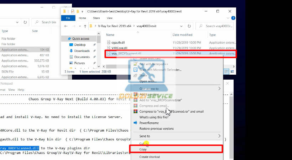The height and width of the screenshot is (160, 292).
Task: Select PowerRename in the context menu
Action: coord(149,123)
